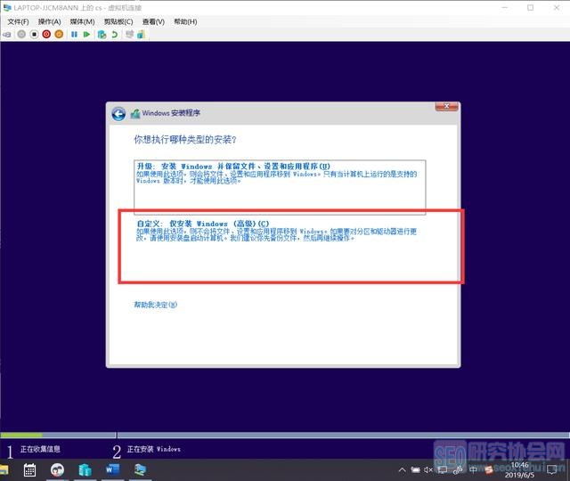Open Word from the taskbar
Viewport: 570px width, 481px height.
pyautogui.click(x=113, y=469)
